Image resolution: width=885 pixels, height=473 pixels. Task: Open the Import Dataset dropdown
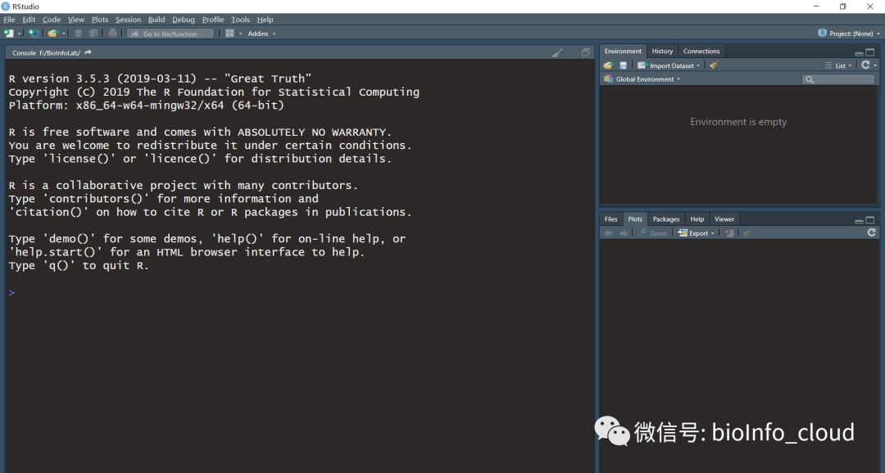[669, 66]
